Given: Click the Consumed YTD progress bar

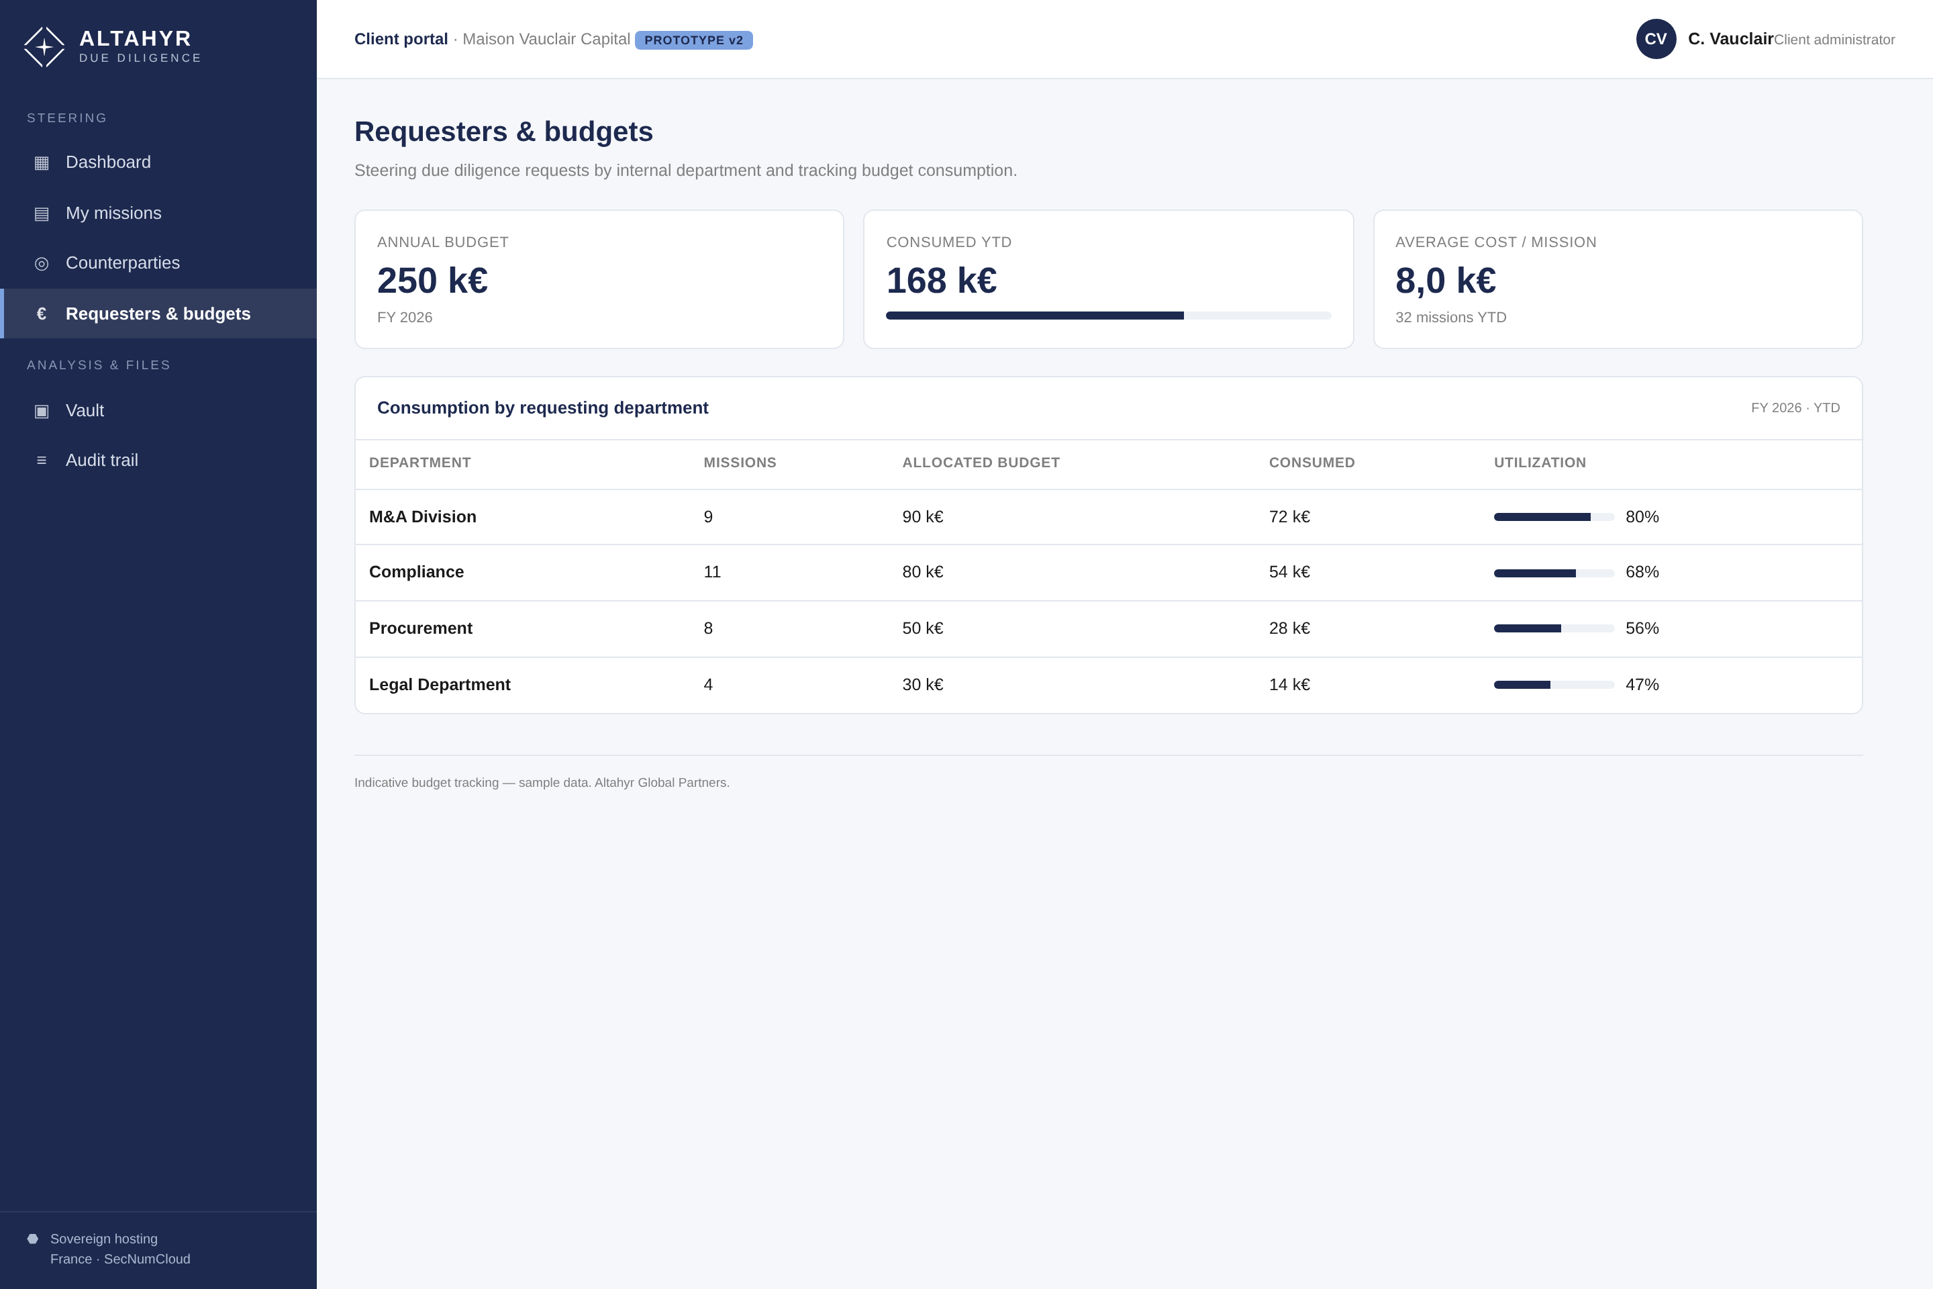Looking at the screenshot, I should pos(1108,316).
